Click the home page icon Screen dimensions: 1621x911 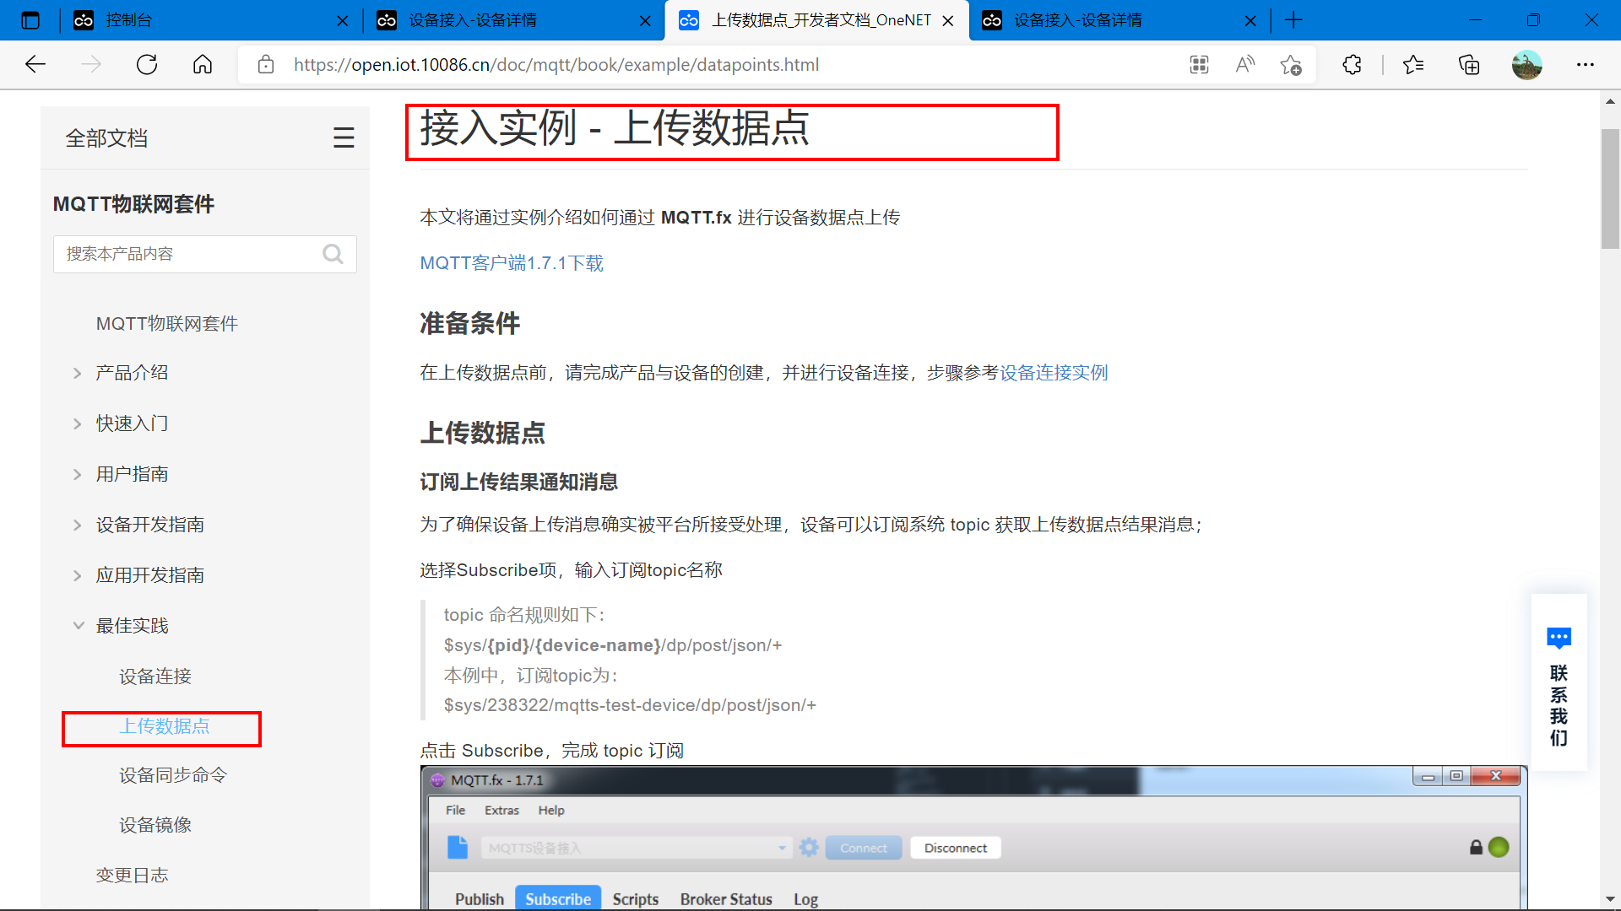[203, 65]
